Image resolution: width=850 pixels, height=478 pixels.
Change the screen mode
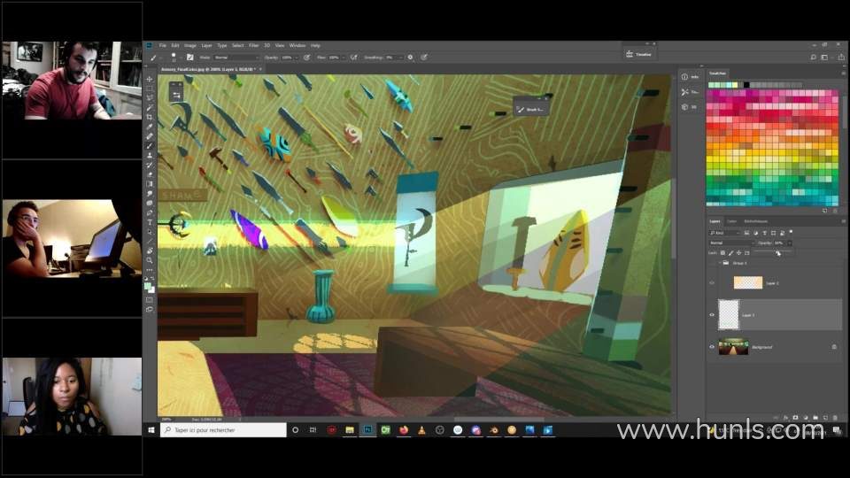[150, 310]
